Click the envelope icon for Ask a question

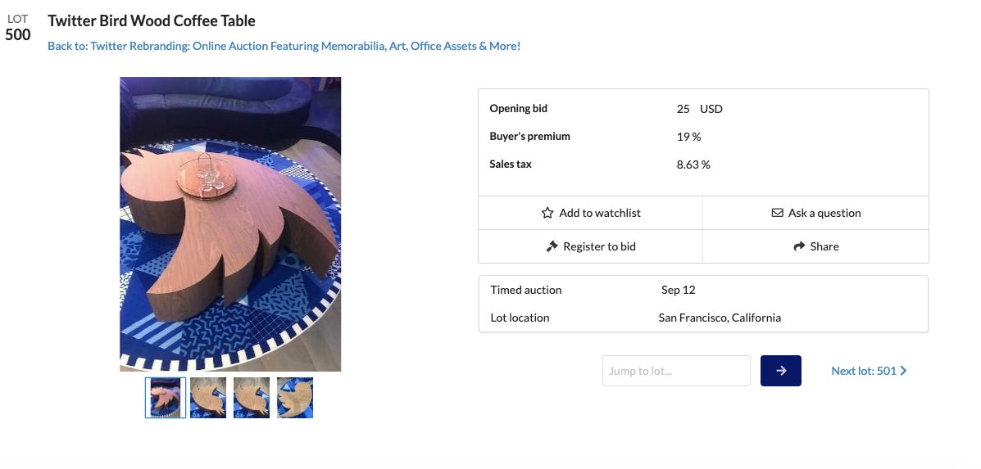pyautogui.click(x=777, y=213)
